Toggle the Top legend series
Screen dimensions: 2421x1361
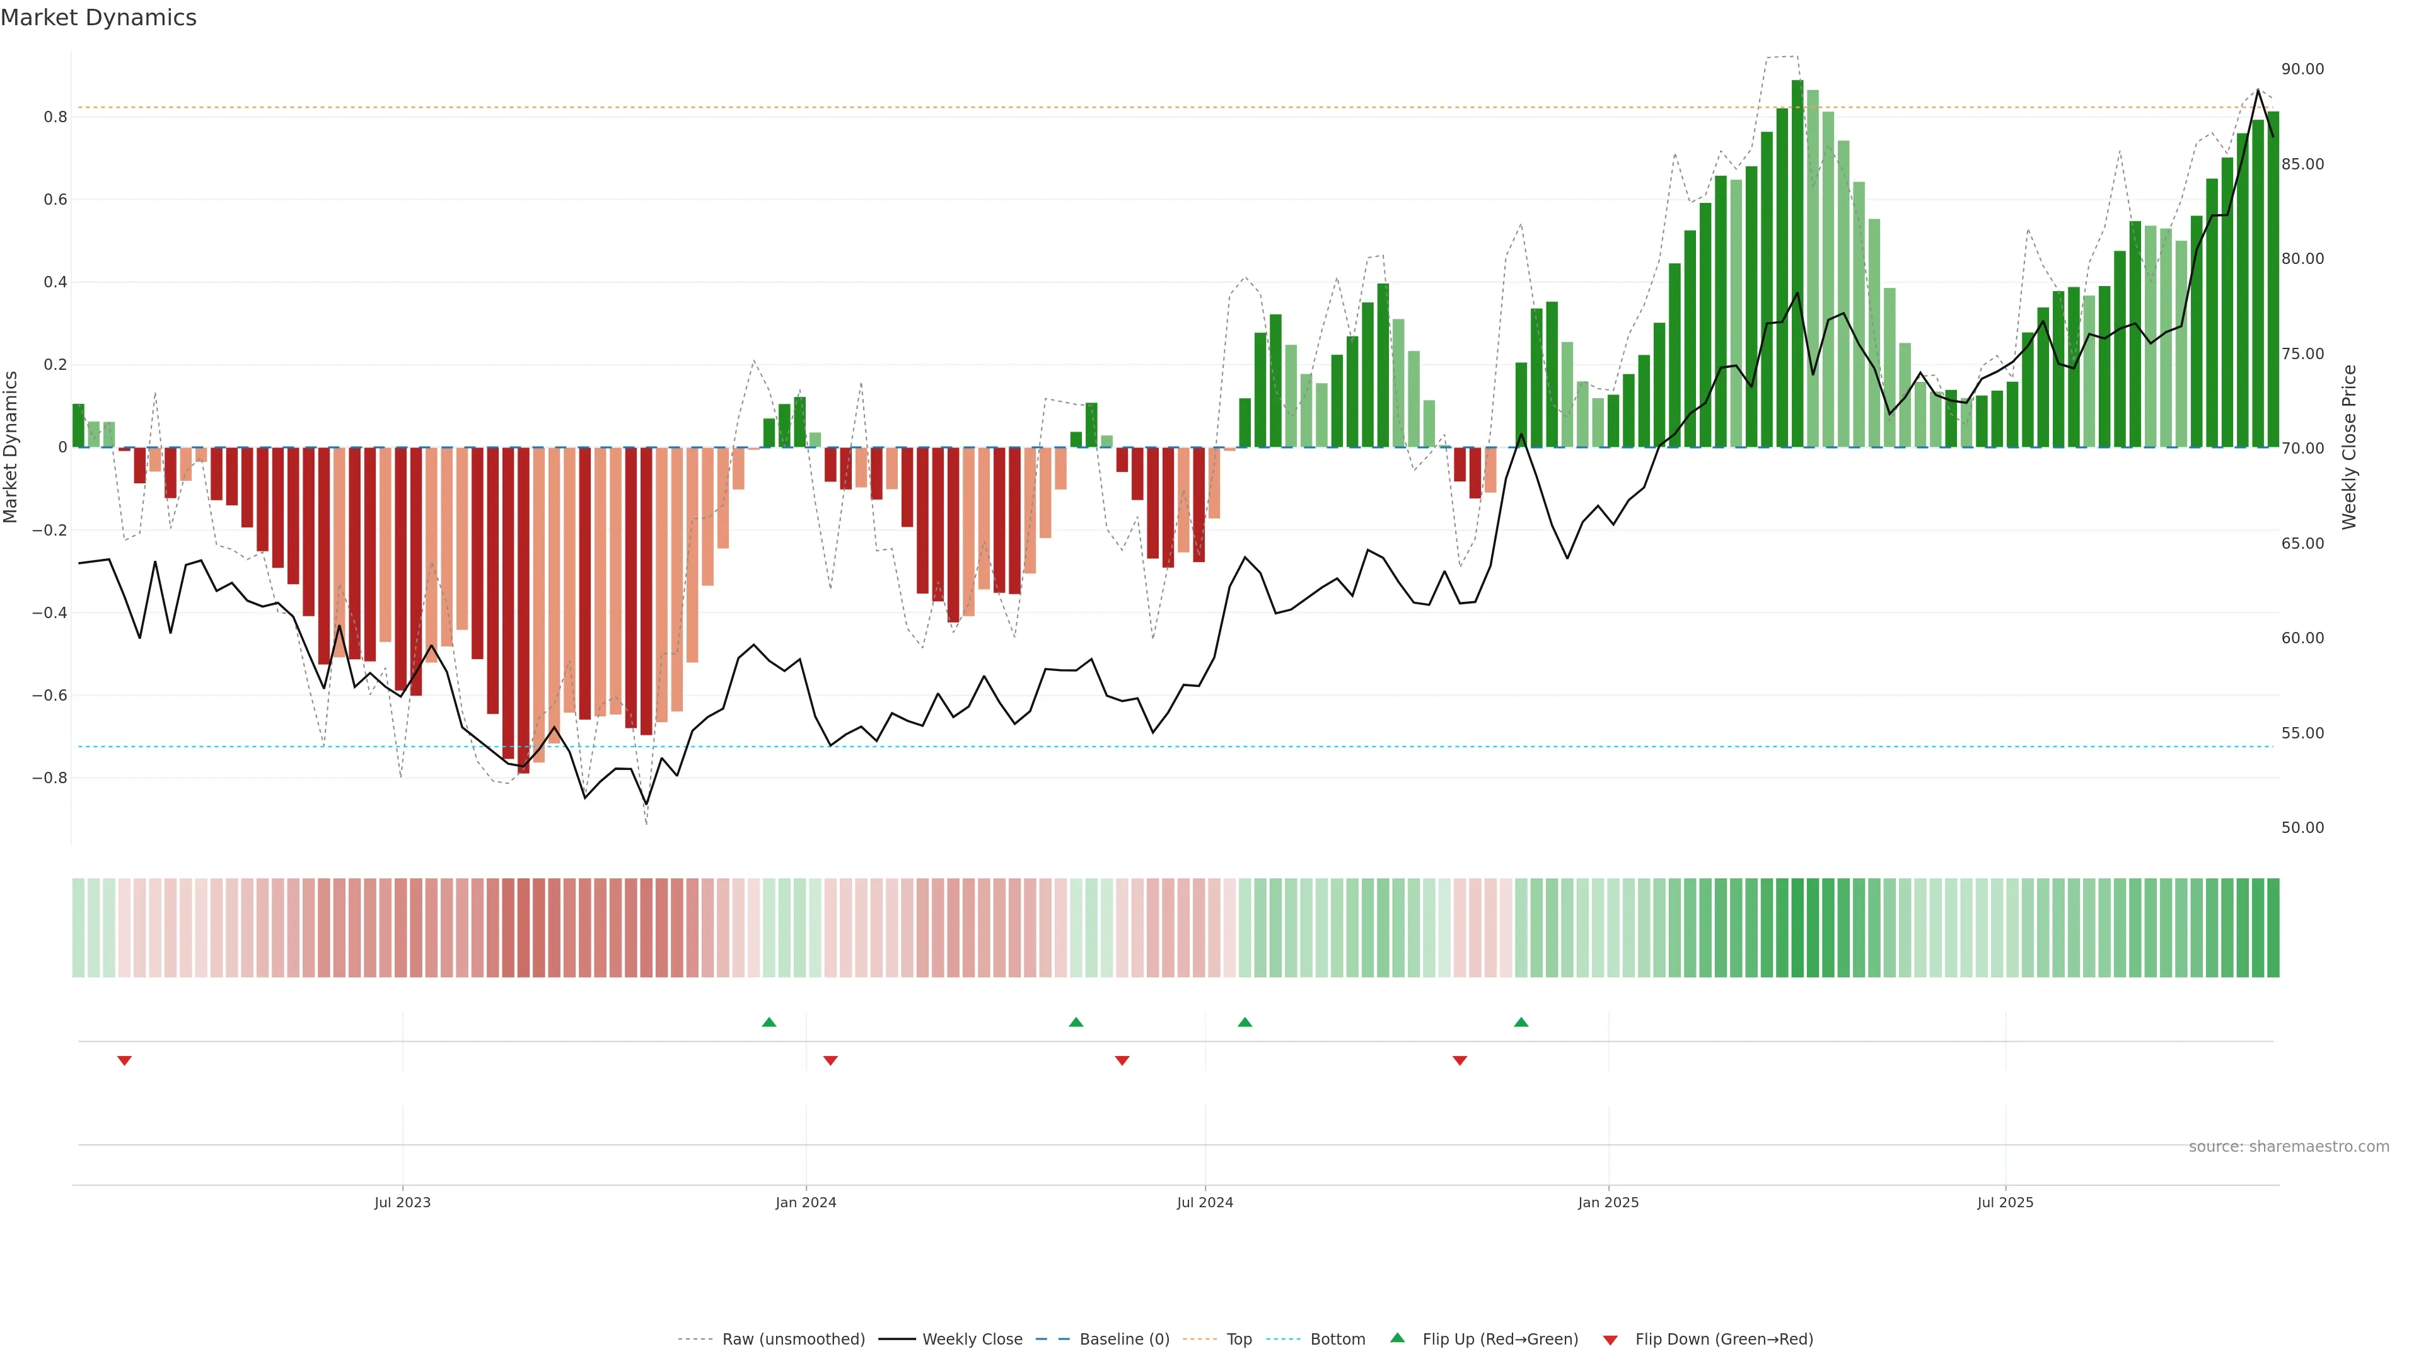tap(1239, 1340)
